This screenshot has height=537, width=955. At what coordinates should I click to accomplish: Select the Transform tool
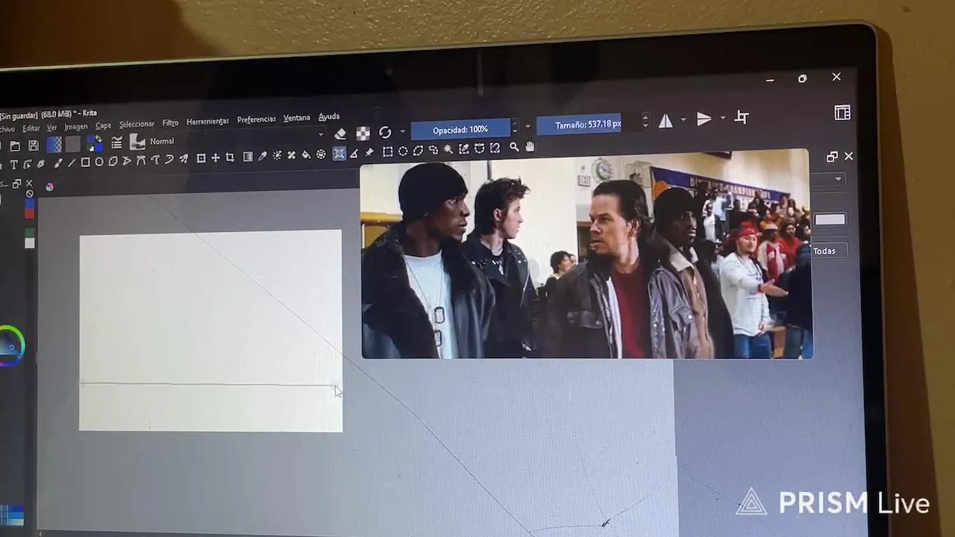pos(201,158)
